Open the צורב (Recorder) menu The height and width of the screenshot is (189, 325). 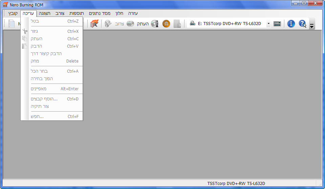pos(60,13)
